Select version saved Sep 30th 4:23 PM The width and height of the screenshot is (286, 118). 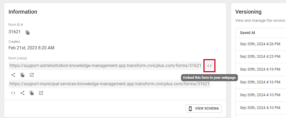(261, 56)
